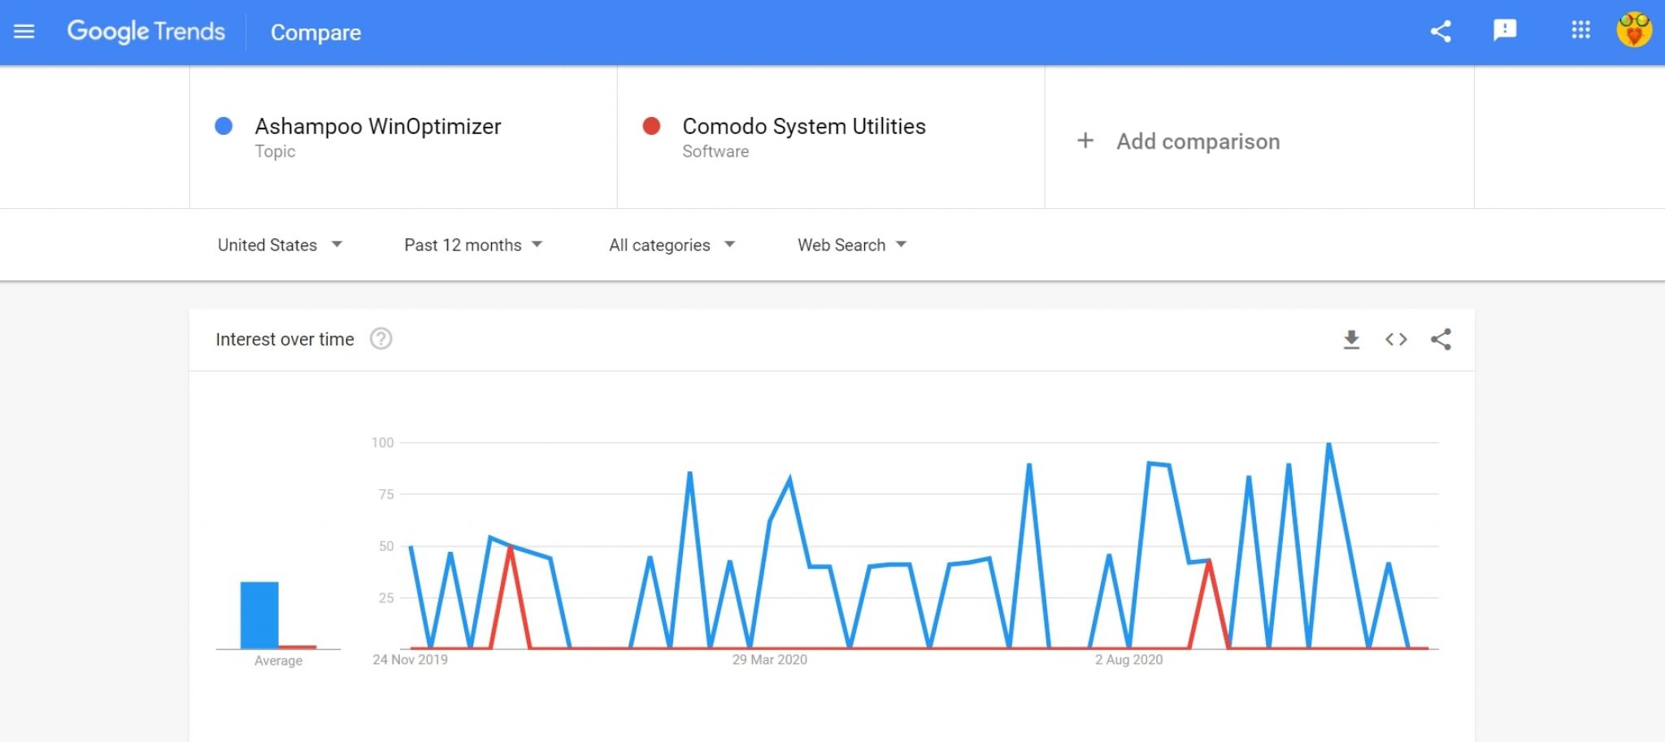
Task: Edit the Ashampoo WinOptimizer search term
Action: 377,127
